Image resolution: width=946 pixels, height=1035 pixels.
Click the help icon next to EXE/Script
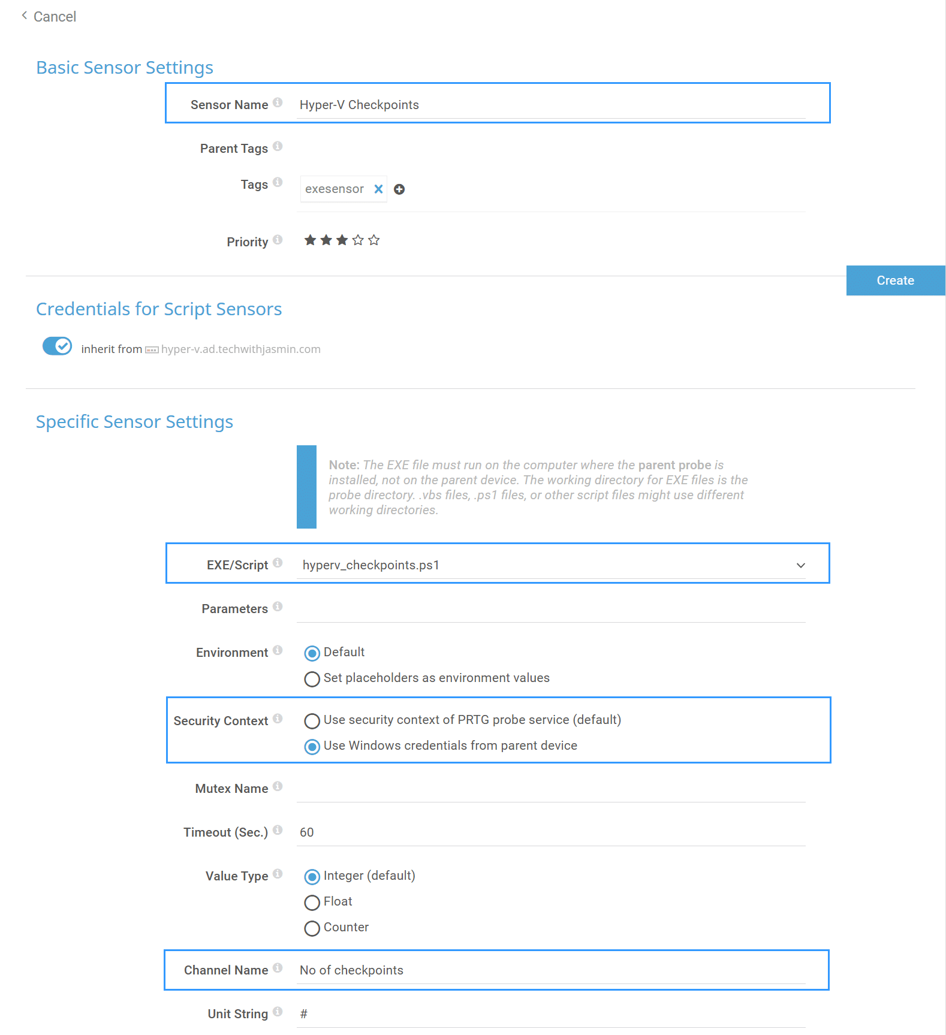click(x=278, y=563)
